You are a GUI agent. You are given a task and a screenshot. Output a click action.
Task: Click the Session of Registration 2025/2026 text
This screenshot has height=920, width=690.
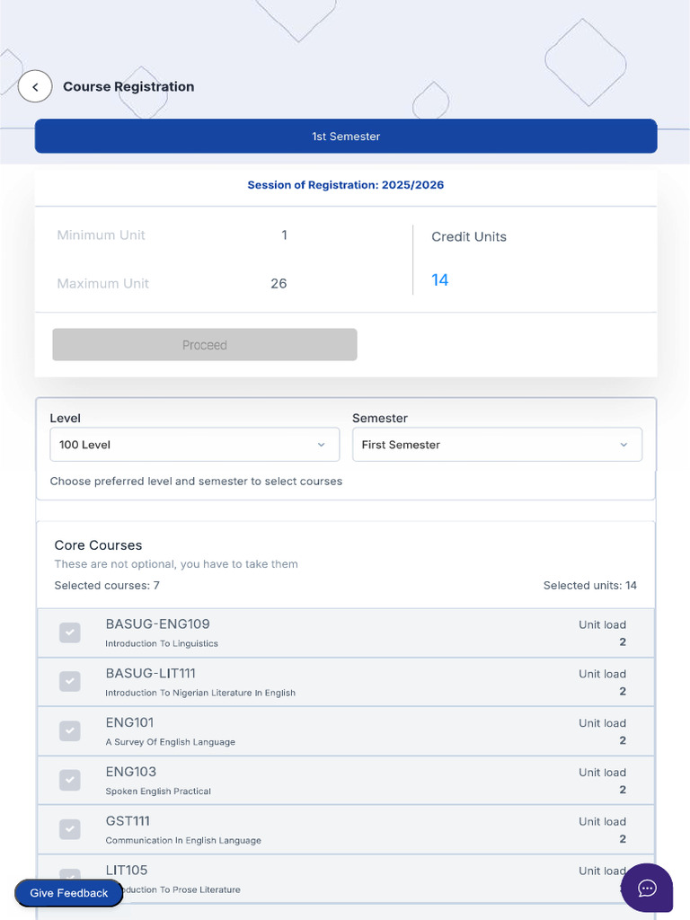click(346, 185)
